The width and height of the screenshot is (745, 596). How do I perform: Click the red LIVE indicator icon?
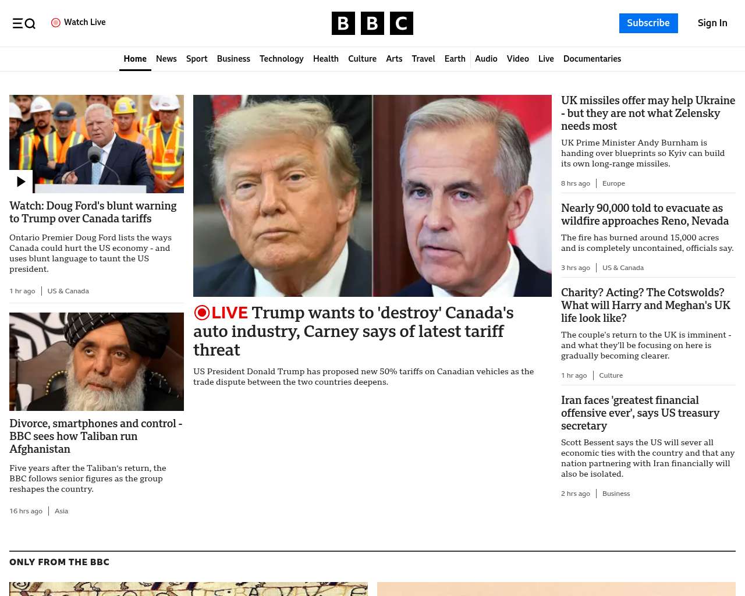coord(201,313)
